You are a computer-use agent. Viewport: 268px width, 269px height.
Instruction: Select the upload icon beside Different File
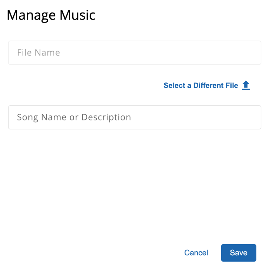pos(246,85)
